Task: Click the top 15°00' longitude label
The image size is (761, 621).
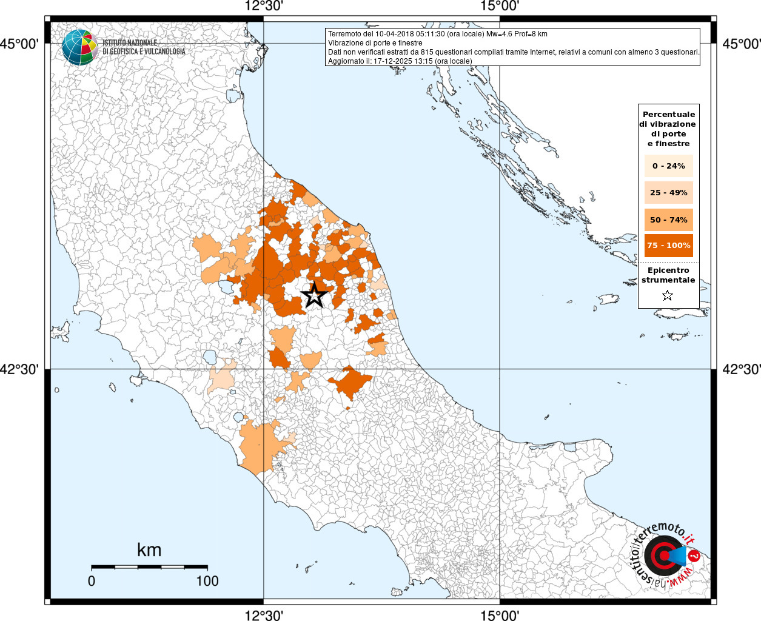Action: (x=500, y=7)
